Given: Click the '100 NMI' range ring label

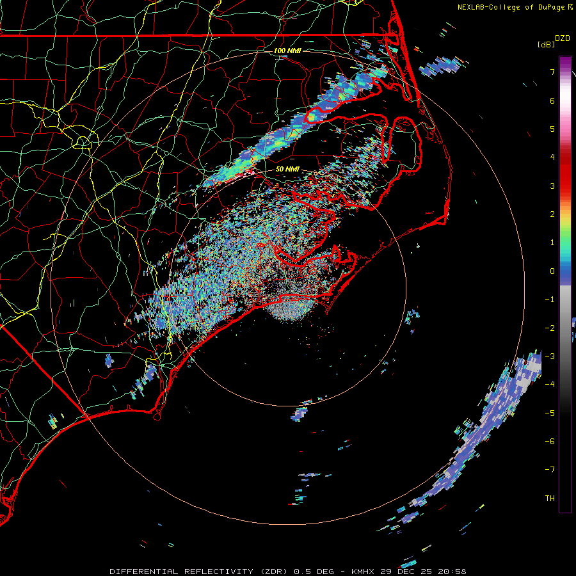Looking at the screenshot, I should 287,51.
